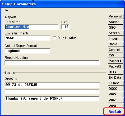The width and height of the screenshot is (125, 116).
Task: Select the QSO tab
Action: 116,28
